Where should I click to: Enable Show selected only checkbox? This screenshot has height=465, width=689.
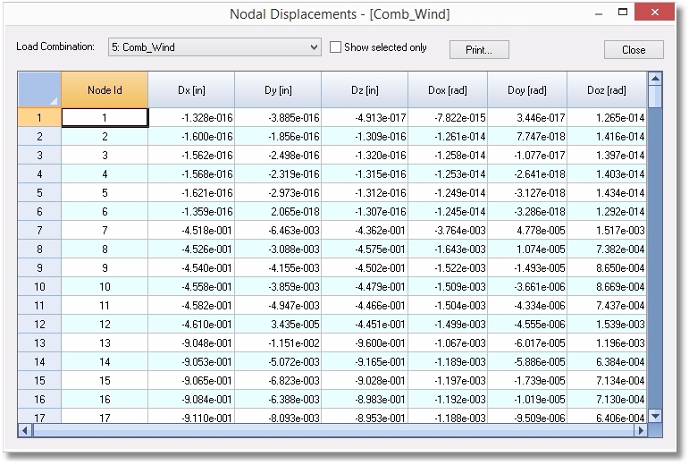click(335, 47)
